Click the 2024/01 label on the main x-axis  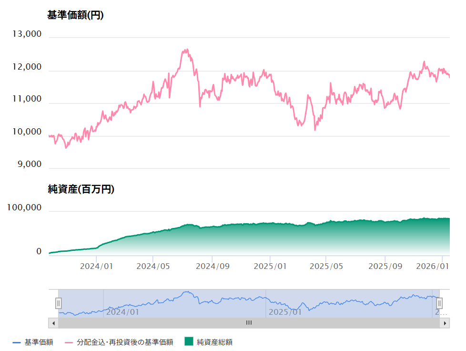tap(96, 266)
